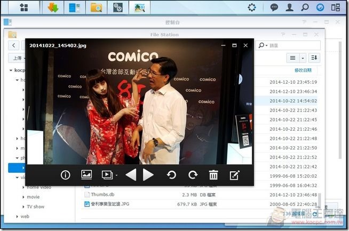Open the filter search magnifier dropdown

point(263,45)
